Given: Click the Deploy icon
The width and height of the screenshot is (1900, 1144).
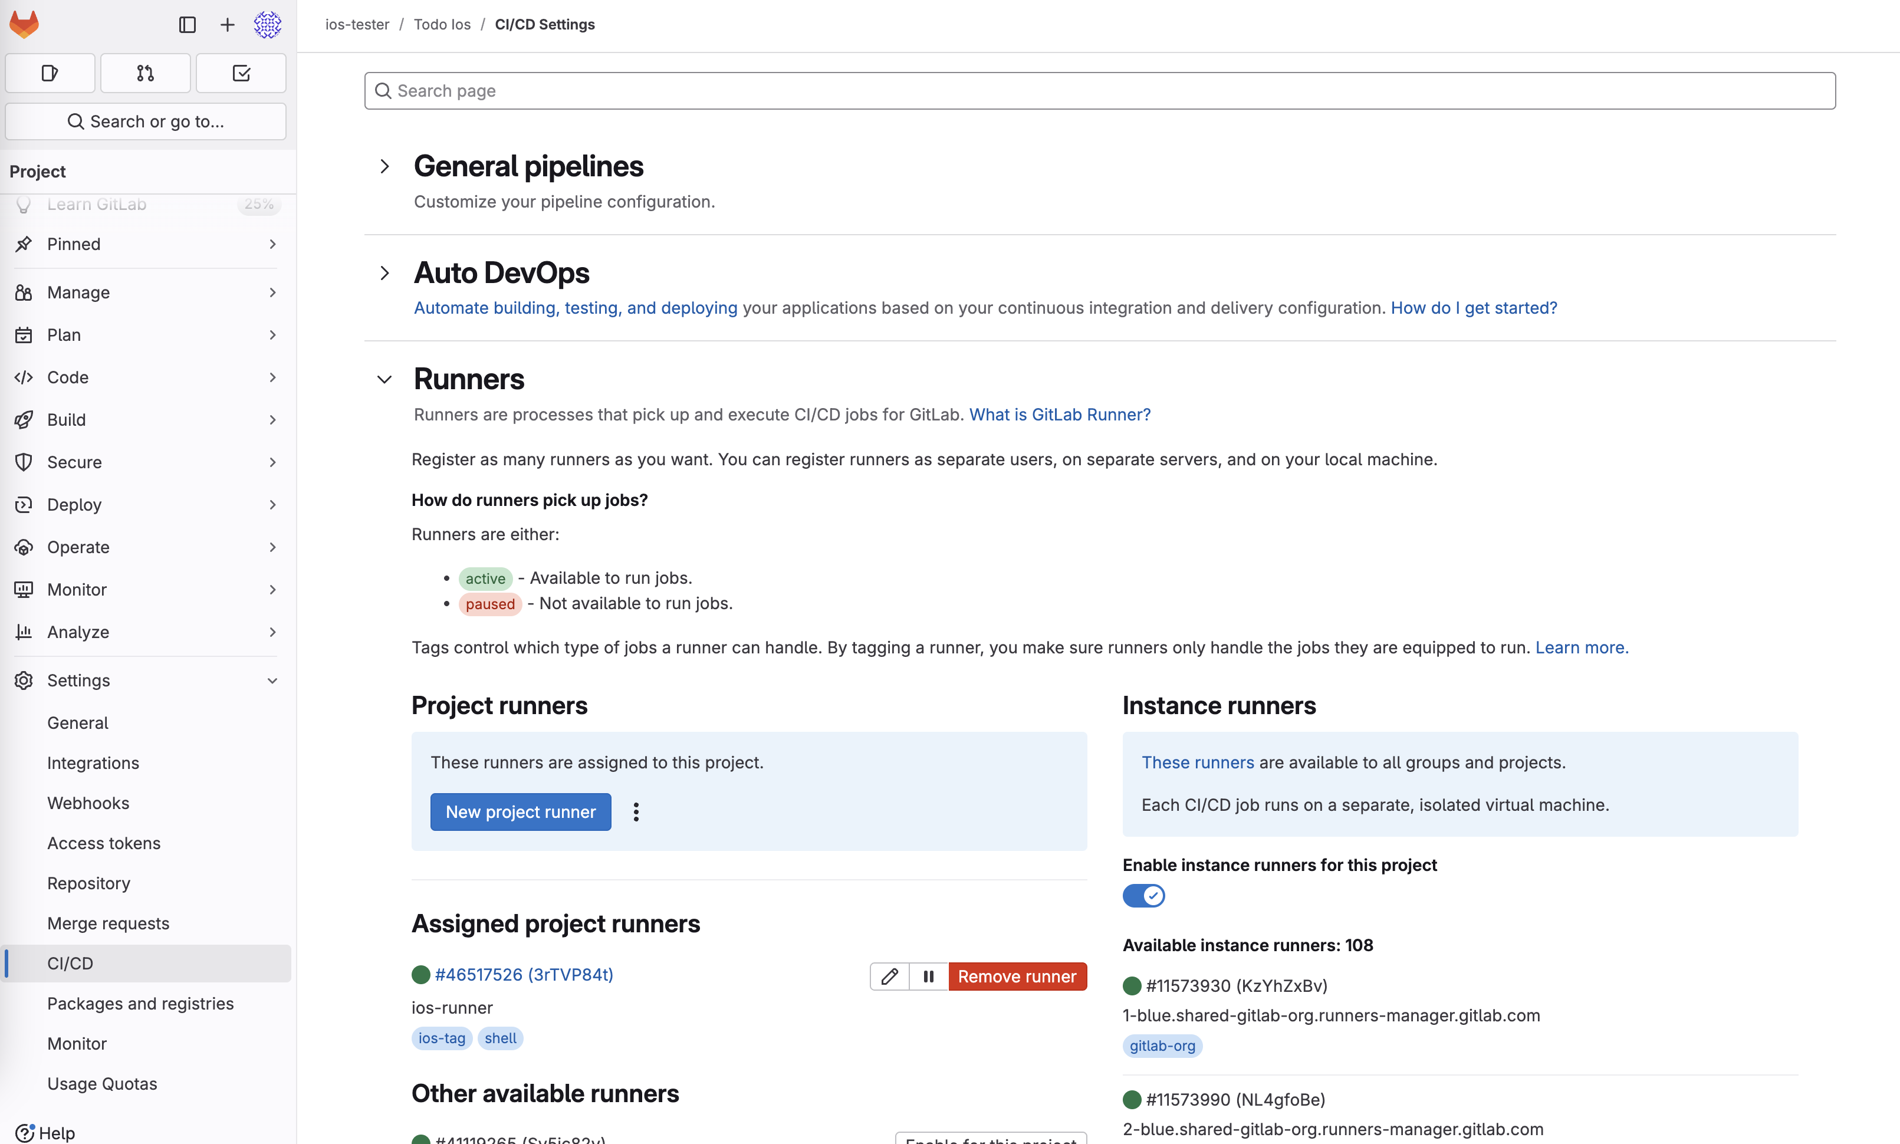Looking at the screenshot, I should (24, 504).
